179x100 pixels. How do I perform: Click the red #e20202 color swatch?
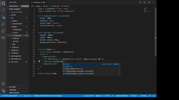pyautogui.click(x=58, y=42)
